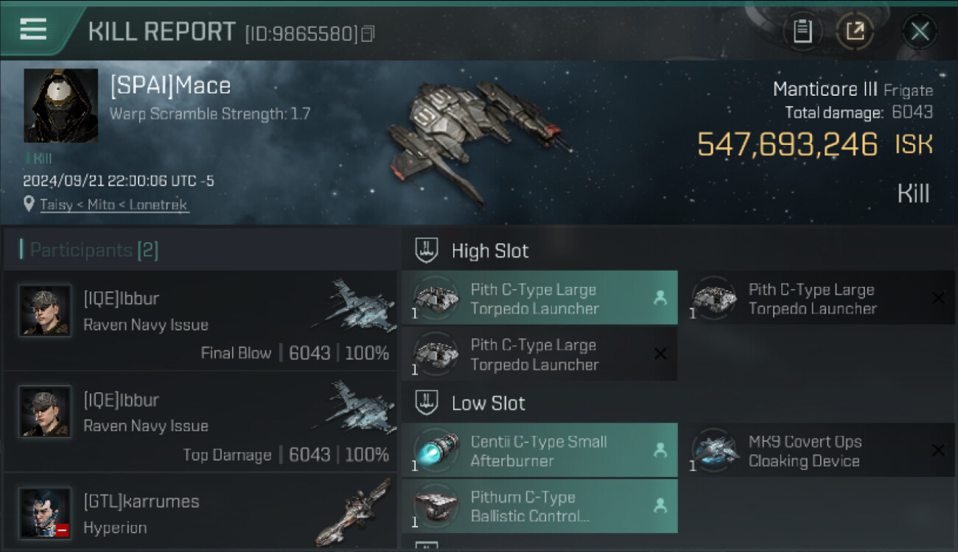Click the High Slot shield icon
Screen dimensions: 958x552
tap(426, 250)
